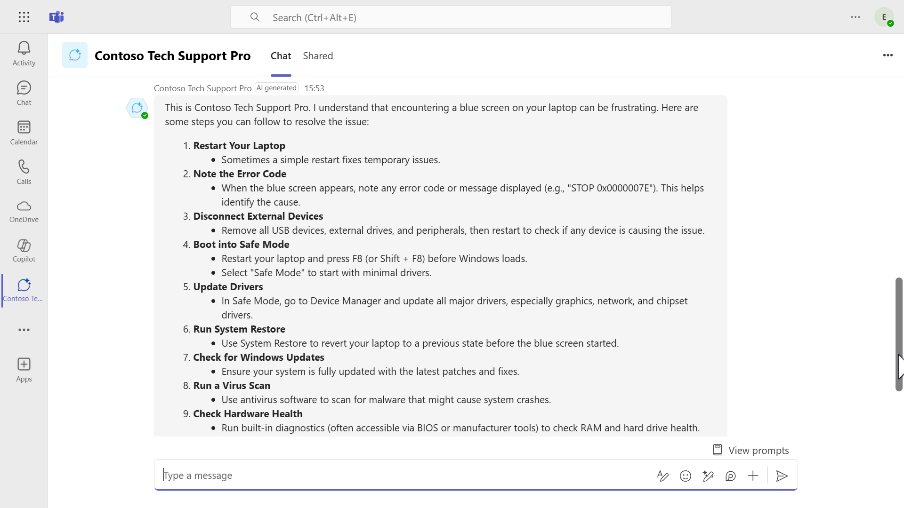Insert a Loop component
Screen dimensions: 904x508
[x=730, y=476]
